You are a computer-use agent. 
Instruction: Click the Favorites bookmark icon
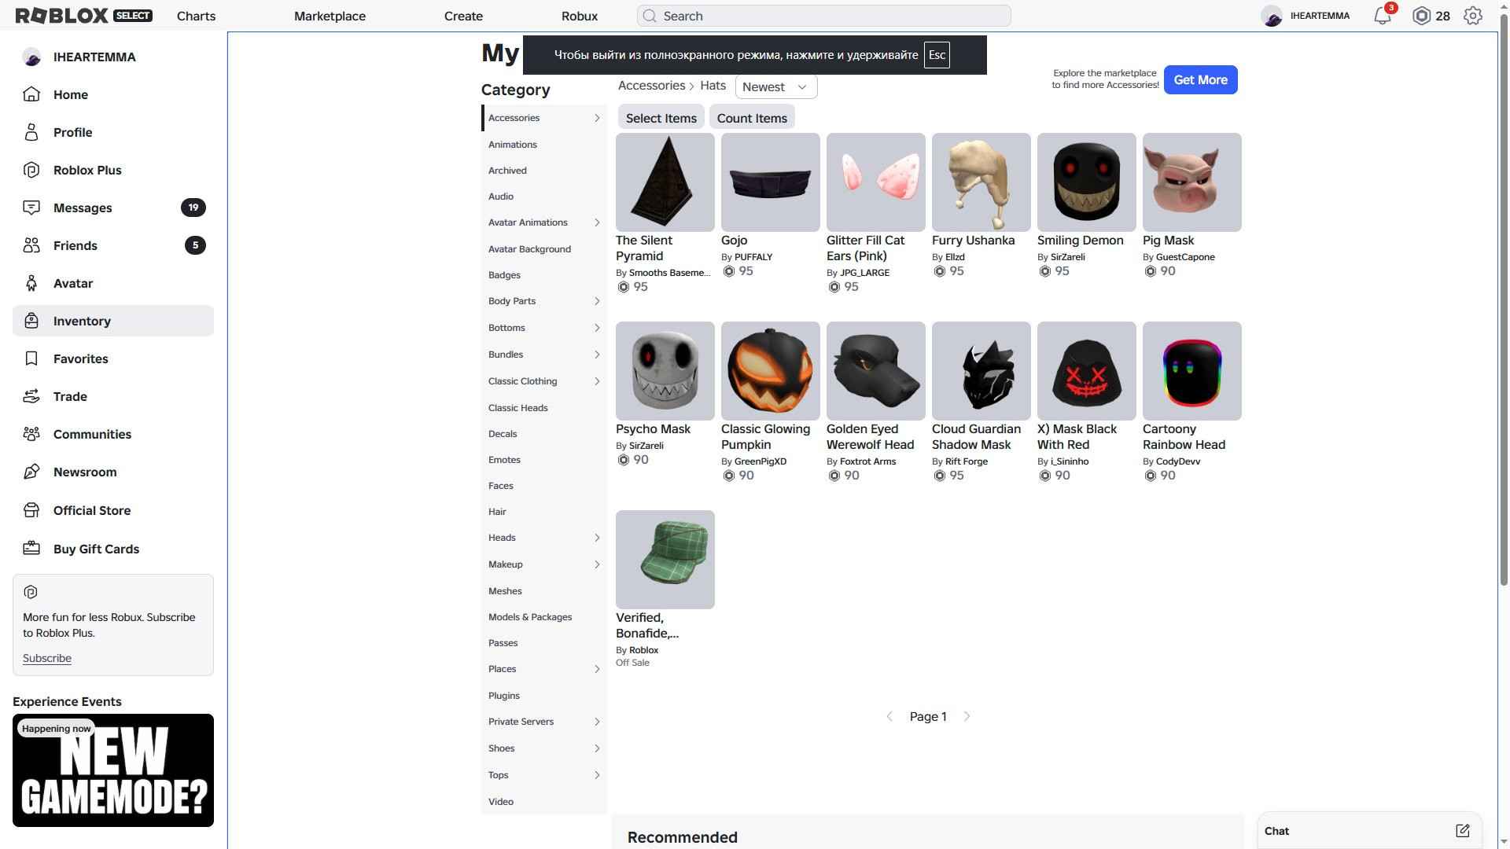tap(31, 358)
